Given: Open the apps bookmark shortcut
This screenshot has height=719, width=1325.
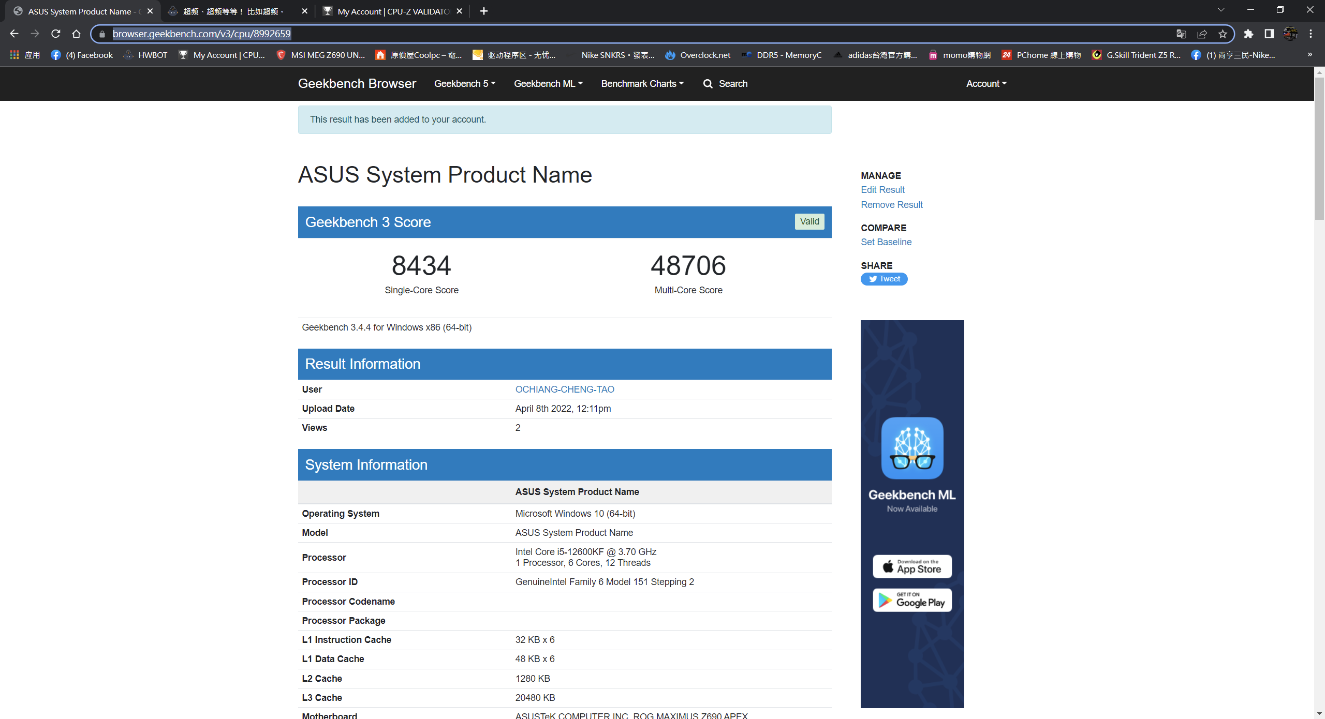Looking at the screenshot, I should (24, 55).
